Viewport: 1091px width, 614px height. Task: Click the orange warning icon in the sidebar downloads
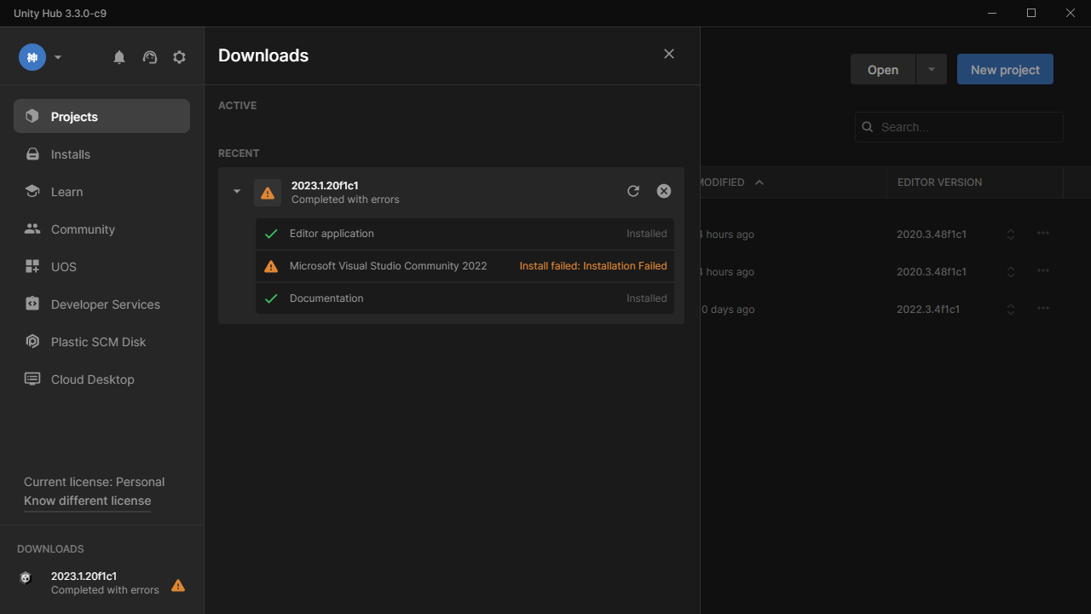(x=178, y=585)
